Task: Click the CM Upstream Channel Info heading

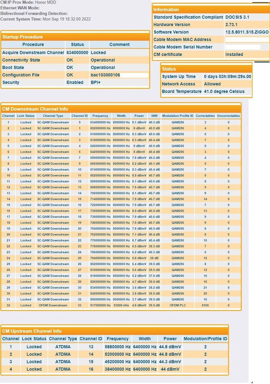Action: click(x=32, y=331)
